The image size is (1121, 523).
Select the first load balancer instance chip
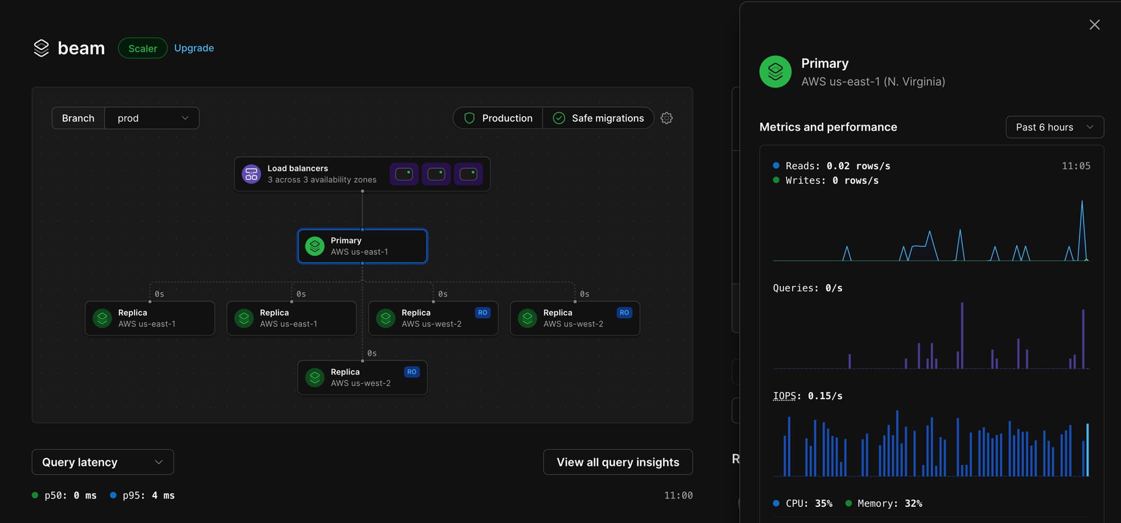(404, 174)
